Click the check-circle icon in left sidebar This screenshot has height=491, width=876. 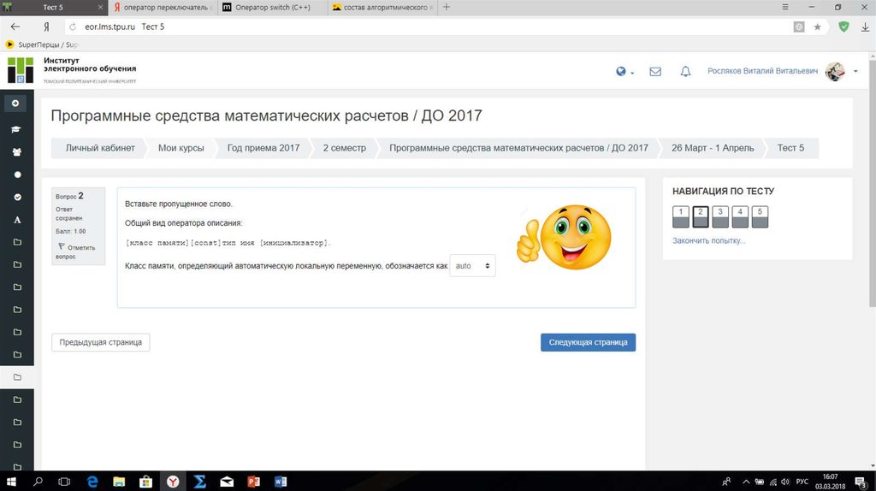point(17,198)
